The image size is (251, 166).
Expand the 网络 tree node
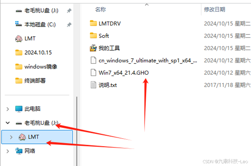click(8, 151)
